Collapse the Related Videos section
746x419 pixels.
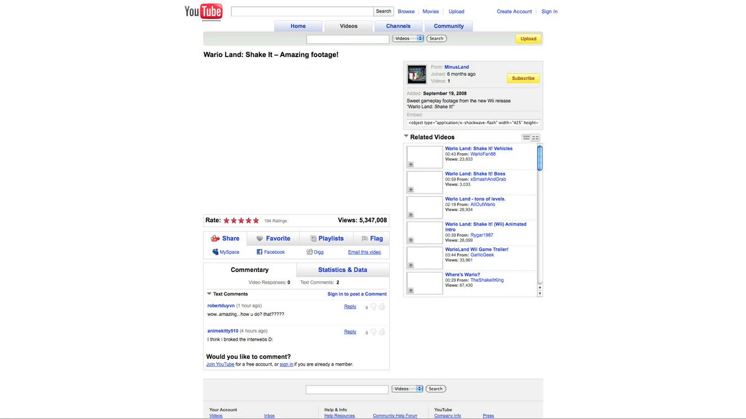406,136
